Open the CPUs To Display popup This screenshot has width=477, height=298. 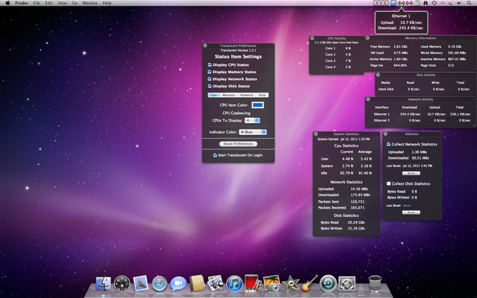[x=252, y=120]
